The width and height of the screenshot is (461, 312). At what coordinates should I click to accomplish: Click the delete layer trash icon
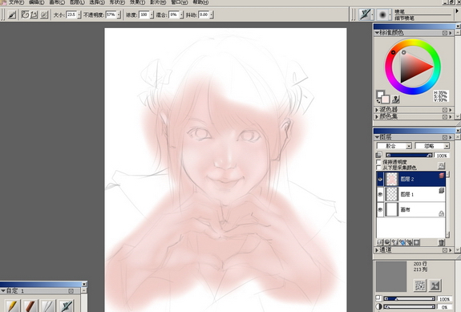click(x=441, y=242)
